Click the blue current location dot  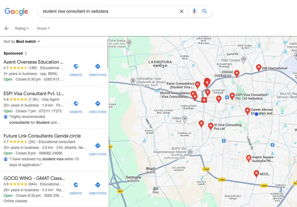click(256, 114)
